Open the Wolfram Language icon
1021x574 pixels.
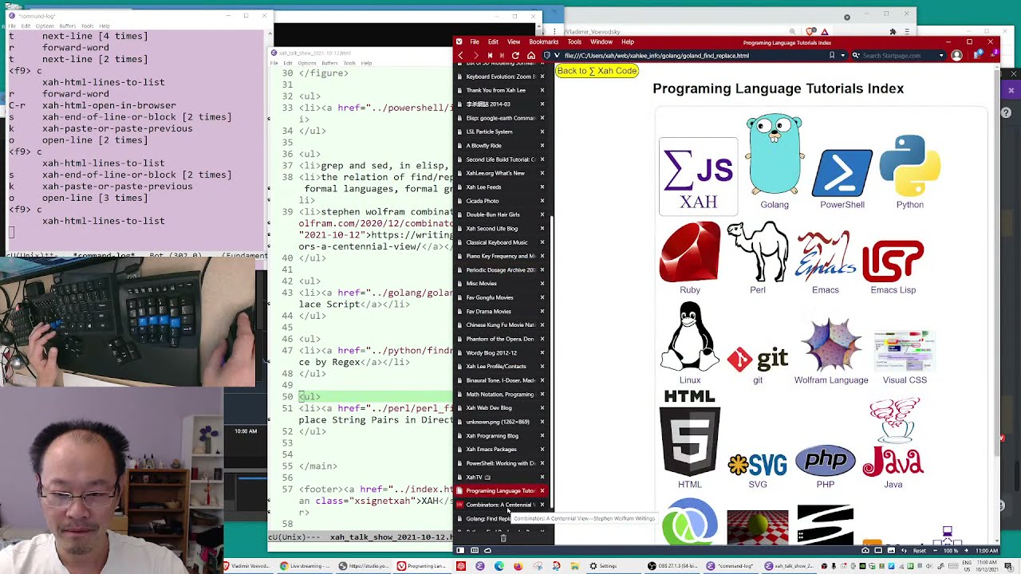(x=831, y=345)
